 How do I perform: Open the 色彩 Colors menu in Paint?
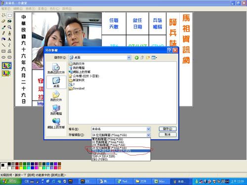pyautogui.click(x=54, y=8)
